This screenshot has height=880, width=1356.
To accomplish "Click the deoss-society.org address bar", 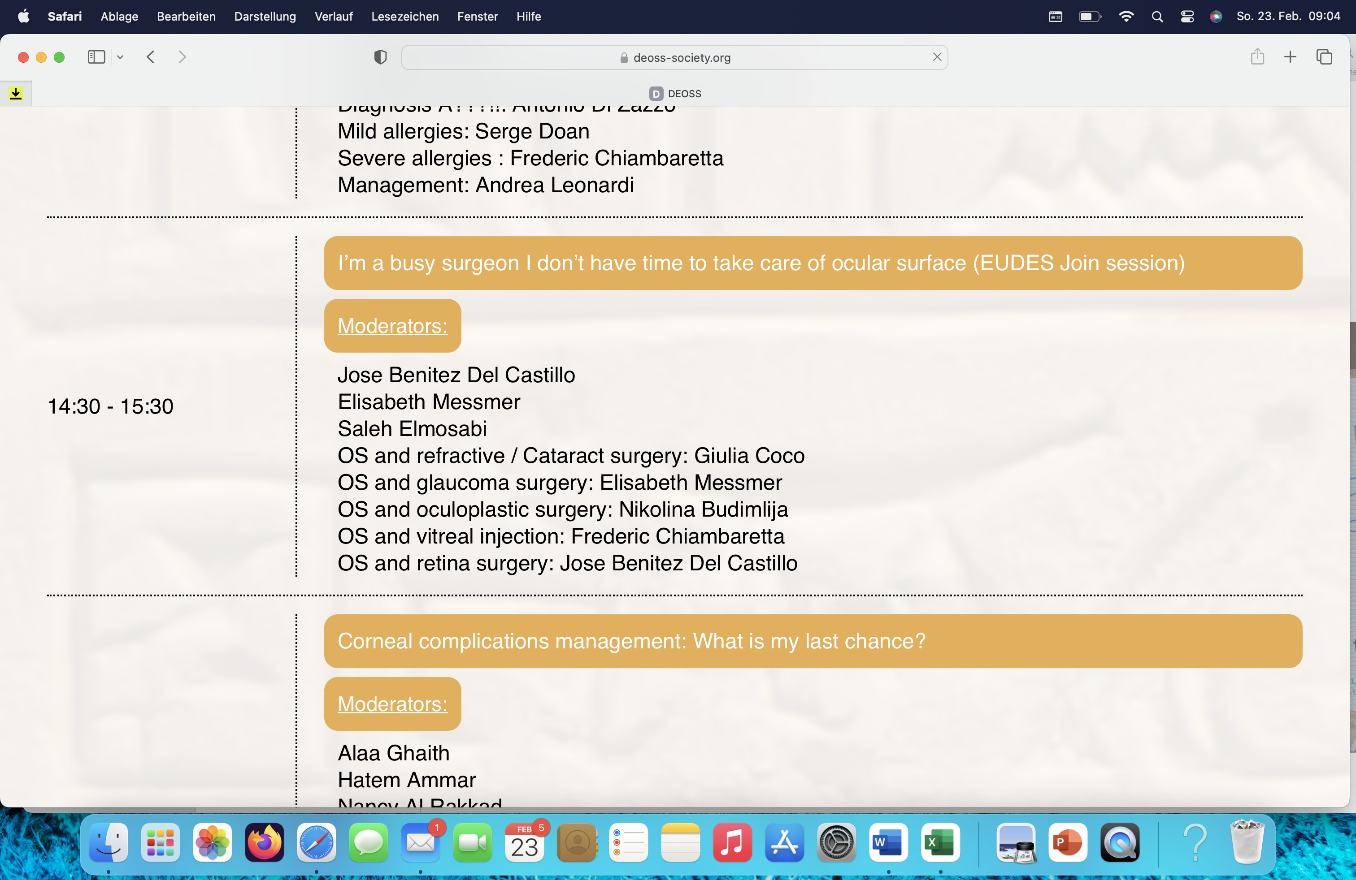I will pos(674,57).
